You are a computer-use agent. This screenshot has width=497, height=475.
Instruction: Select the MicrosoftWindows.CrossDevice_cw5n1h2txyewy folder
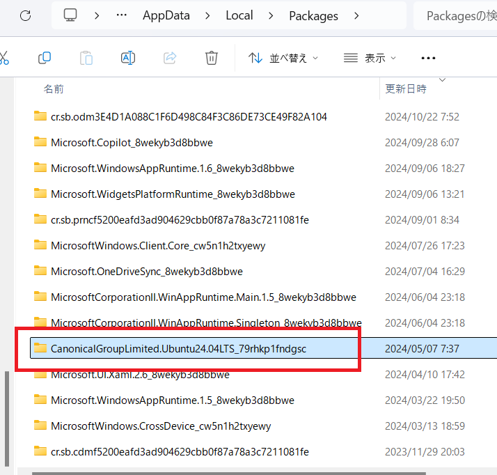[x=161, y=426]
